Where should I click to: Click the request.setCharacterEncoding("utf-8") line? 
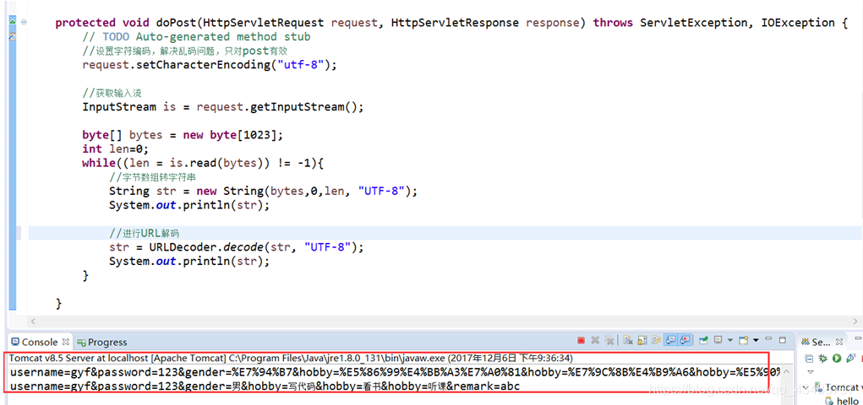point(209,65)
